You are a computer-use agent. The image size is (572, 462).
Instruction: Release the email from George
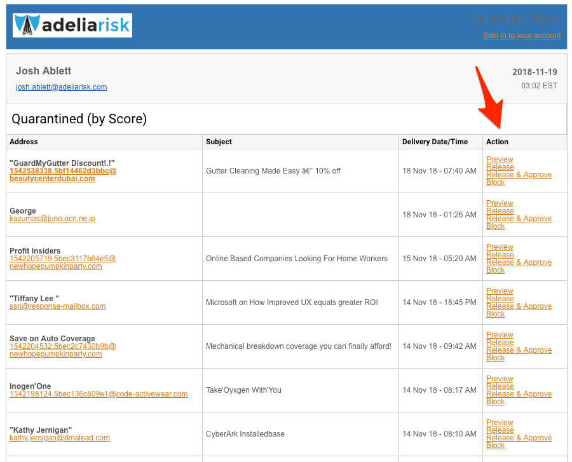click(500, 210)
